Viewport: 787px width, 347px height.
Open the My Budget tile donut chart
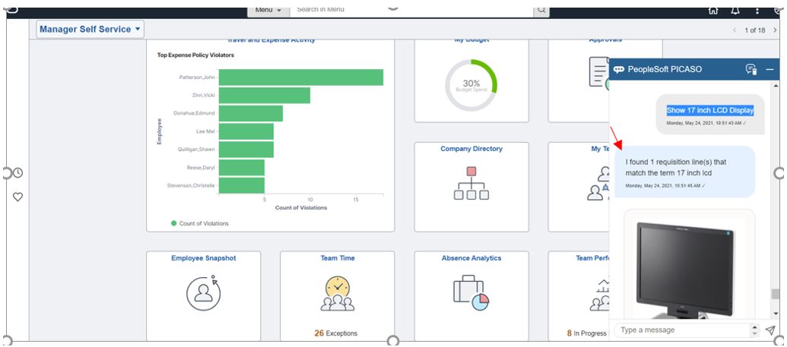click(x=471, y=85)
